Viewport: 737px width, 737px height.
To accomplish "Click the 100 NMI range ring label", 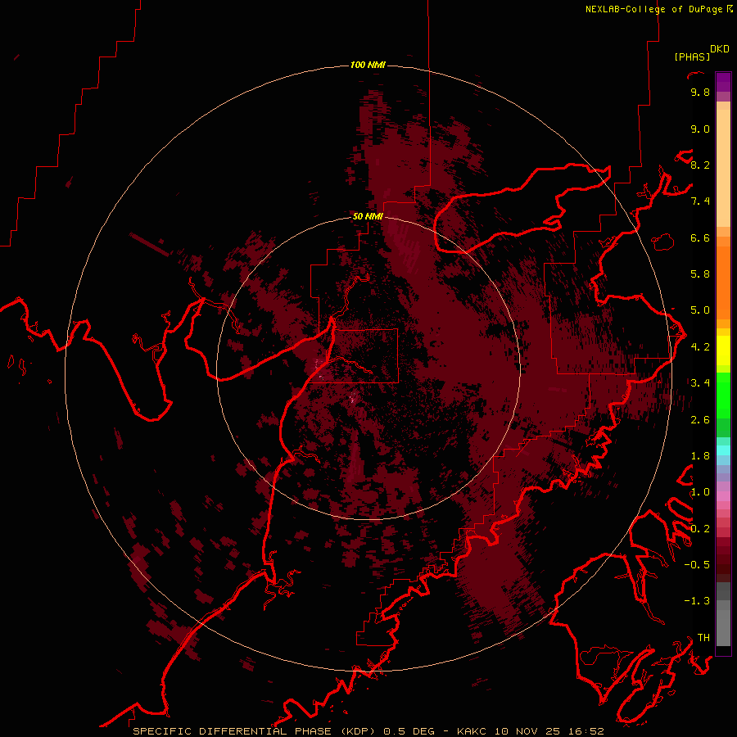I will point(368,65).
